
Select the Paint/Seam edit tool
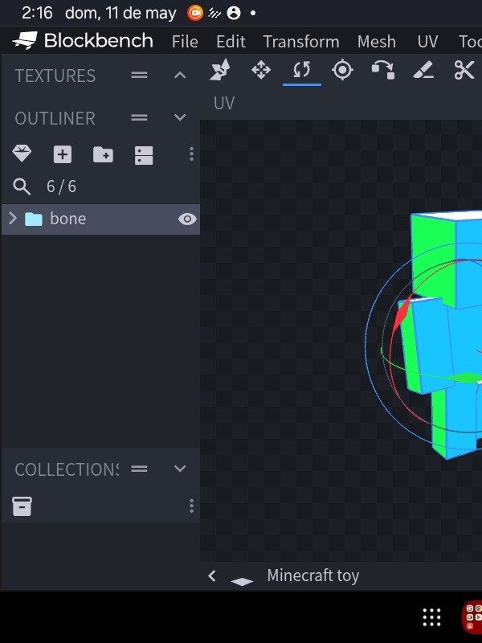pos(423,70)
